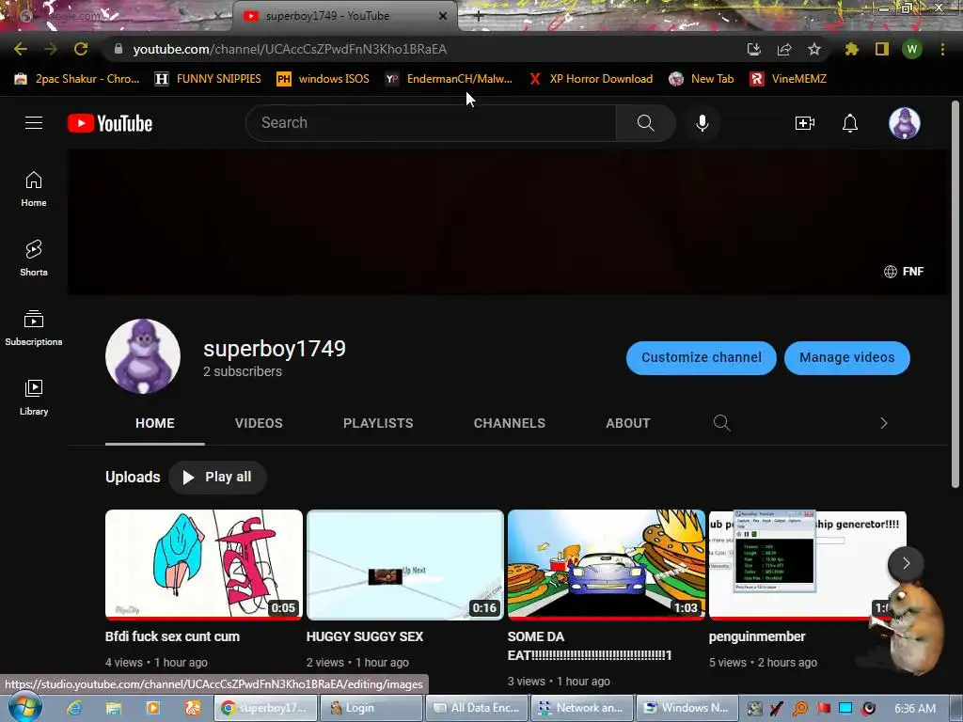Open FNF link on channel banner

(x=904, y=272)
